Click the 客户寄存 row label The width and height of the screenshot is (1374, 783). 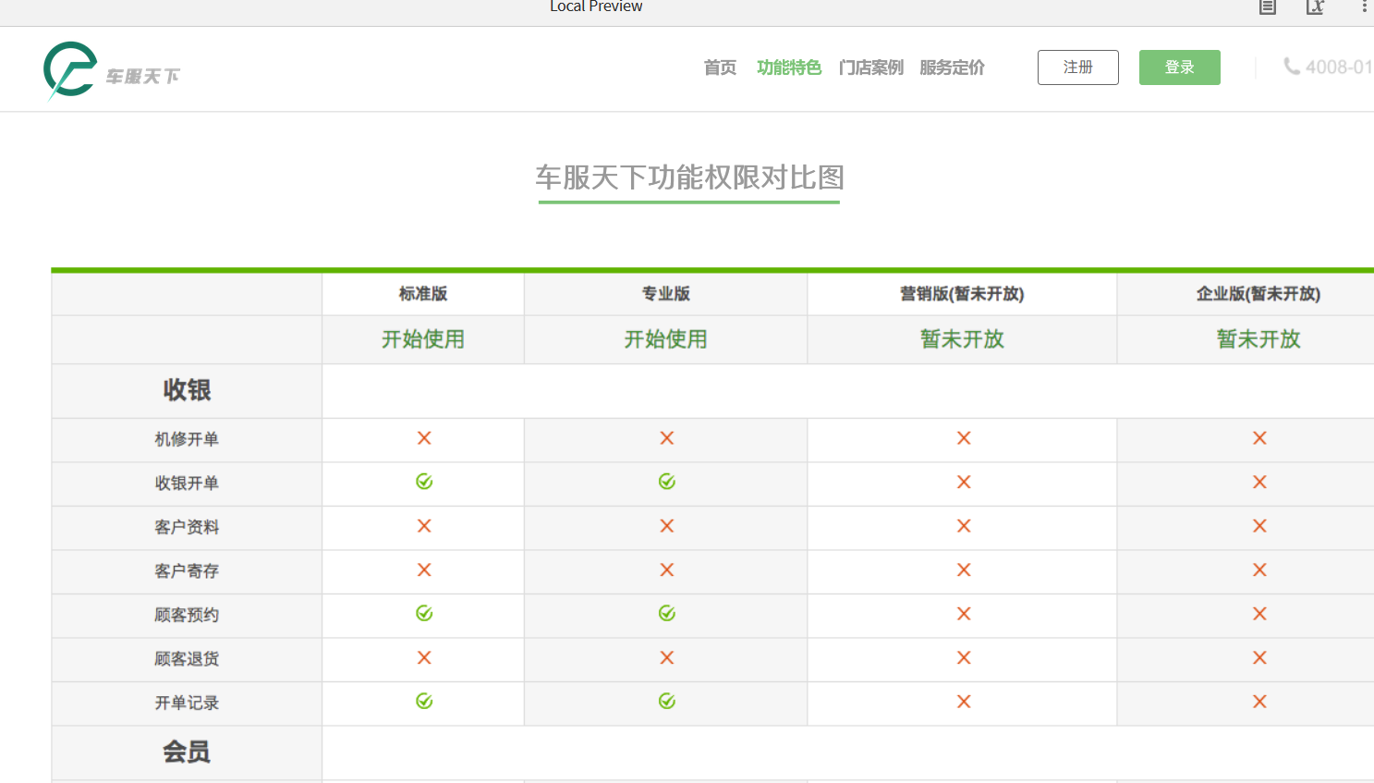[187, 571]
